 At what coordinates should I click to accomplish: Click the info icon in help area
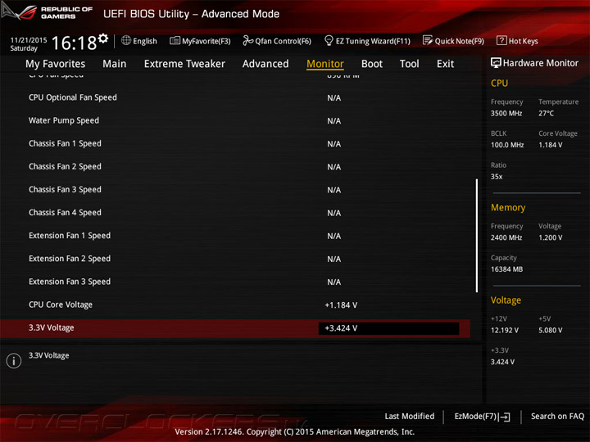tap(14, 361)
